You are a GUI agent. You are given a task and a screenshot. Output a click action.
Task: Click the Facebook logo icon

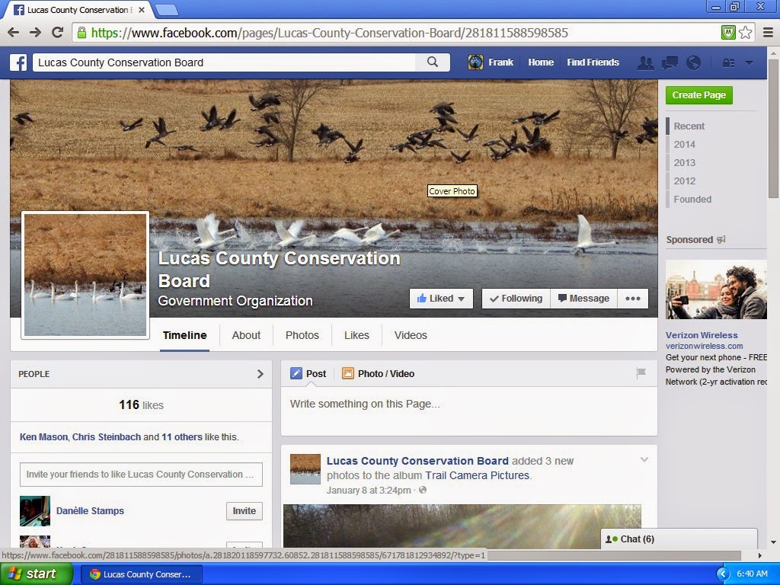(x=18, y=62)
